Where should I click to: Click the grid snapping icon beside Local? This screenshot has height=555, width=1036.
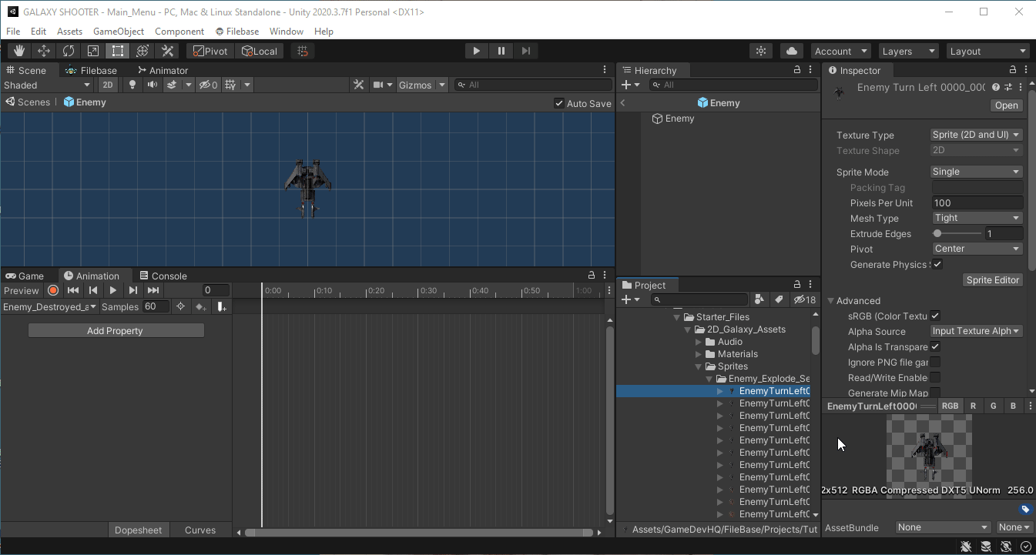coord(303,51)
